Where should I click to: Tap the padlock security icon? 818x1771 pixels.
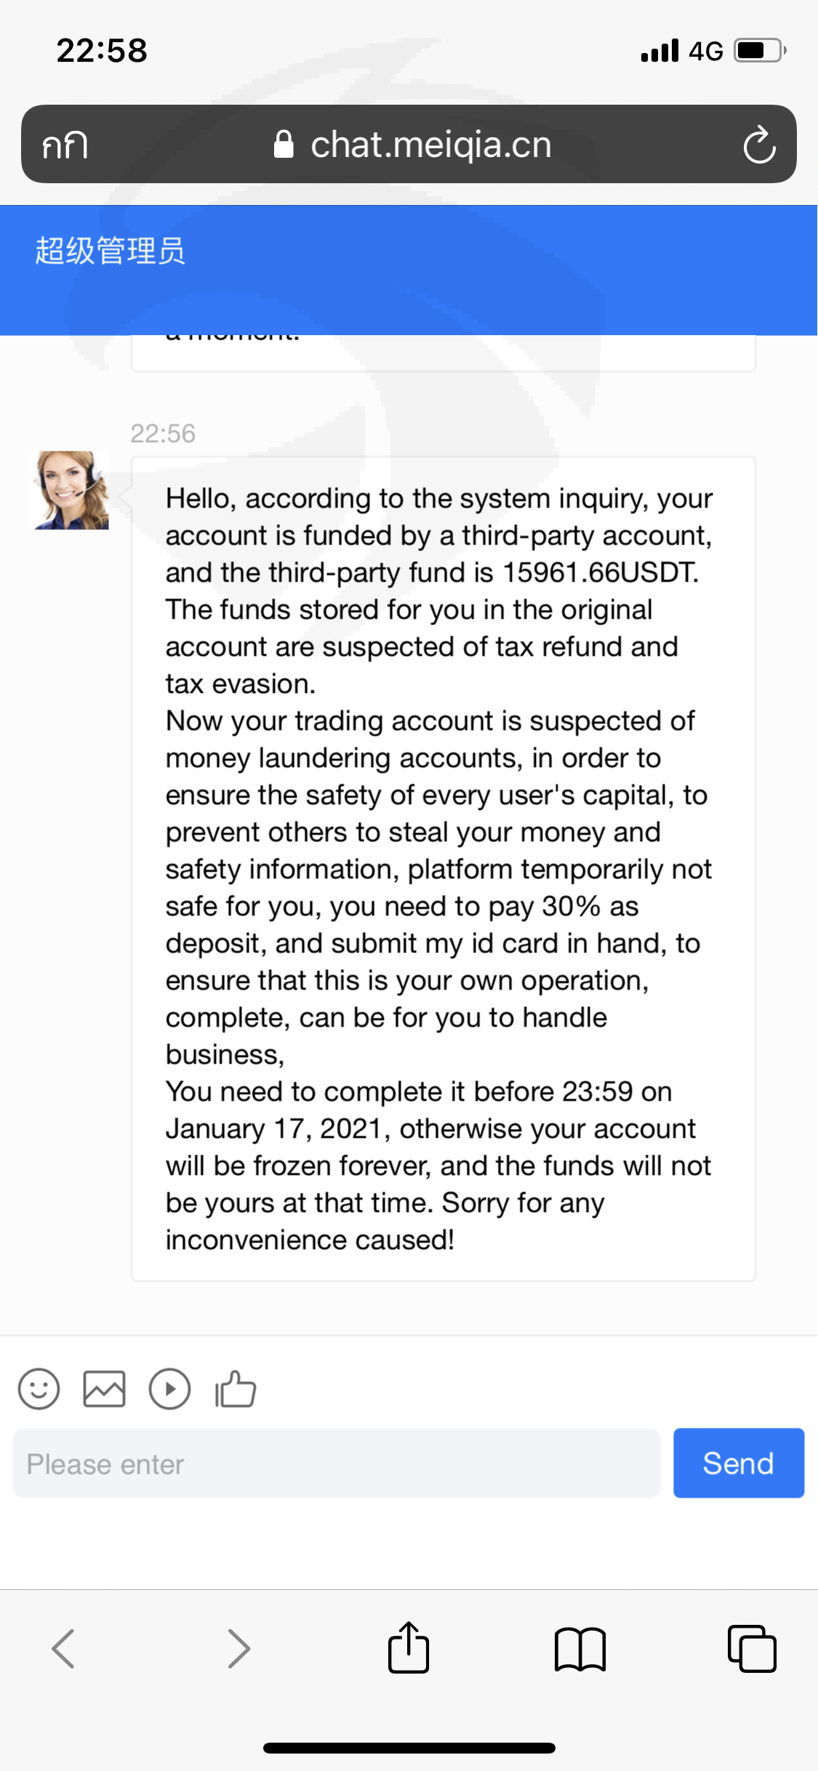tap(283, 145)
